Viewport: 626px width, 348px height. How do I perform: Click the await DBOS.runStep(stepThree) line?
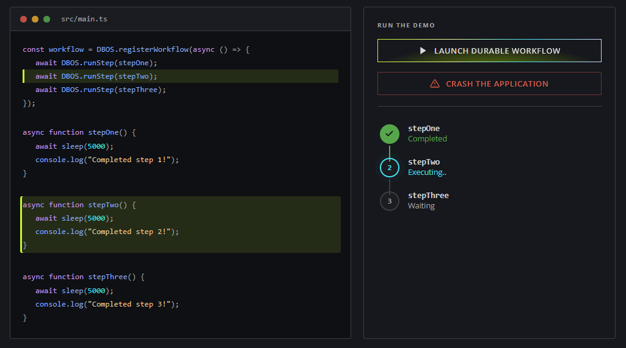click(101, 90)
